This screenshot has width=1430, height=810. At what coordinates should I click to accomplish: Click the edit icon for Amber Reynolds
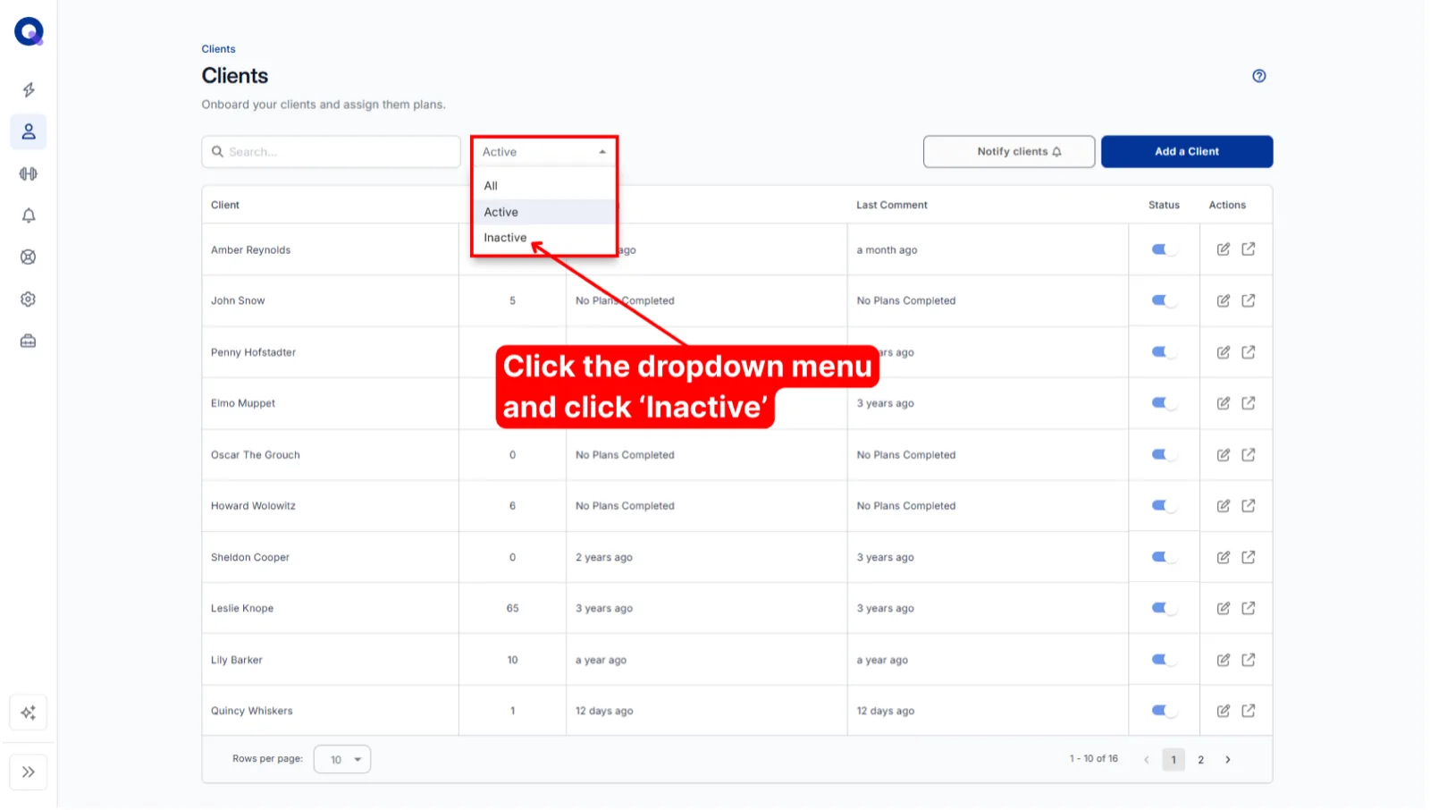[x=1223, y=249]
